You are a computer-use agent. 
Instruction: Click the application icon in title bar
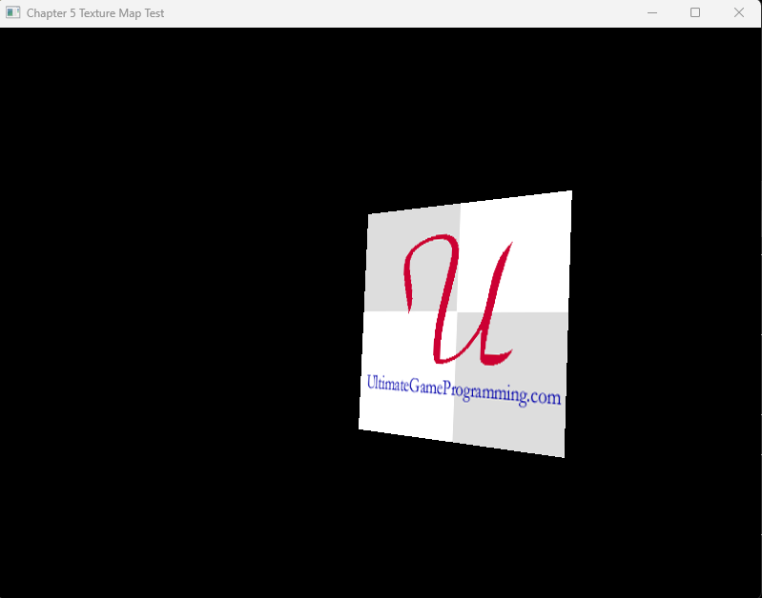point(13,13)
